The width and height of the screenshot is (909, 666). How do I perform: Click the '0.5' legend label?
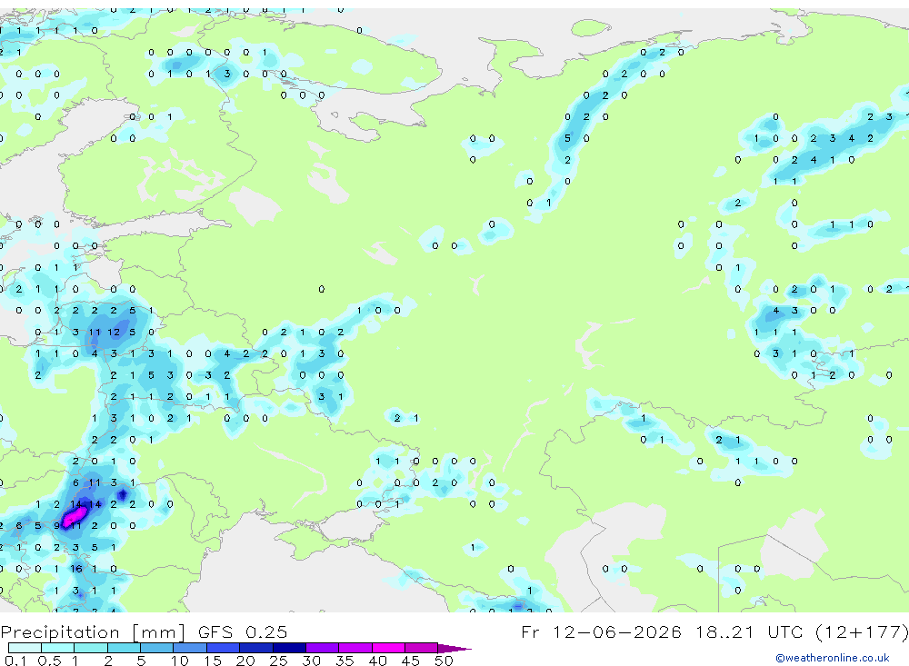(x=49, y=661)
